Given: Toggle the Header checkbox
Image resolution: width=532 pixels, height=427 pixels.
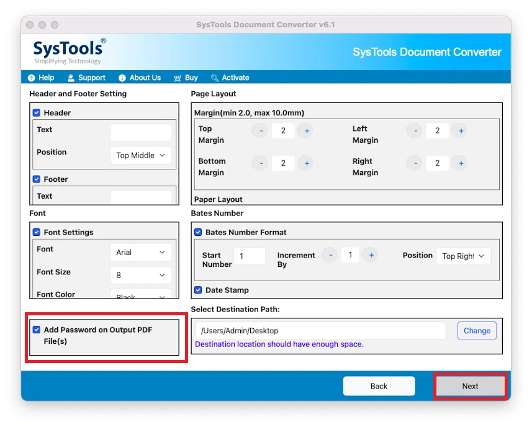Looking at the screenshot, I should click(37, 112).
